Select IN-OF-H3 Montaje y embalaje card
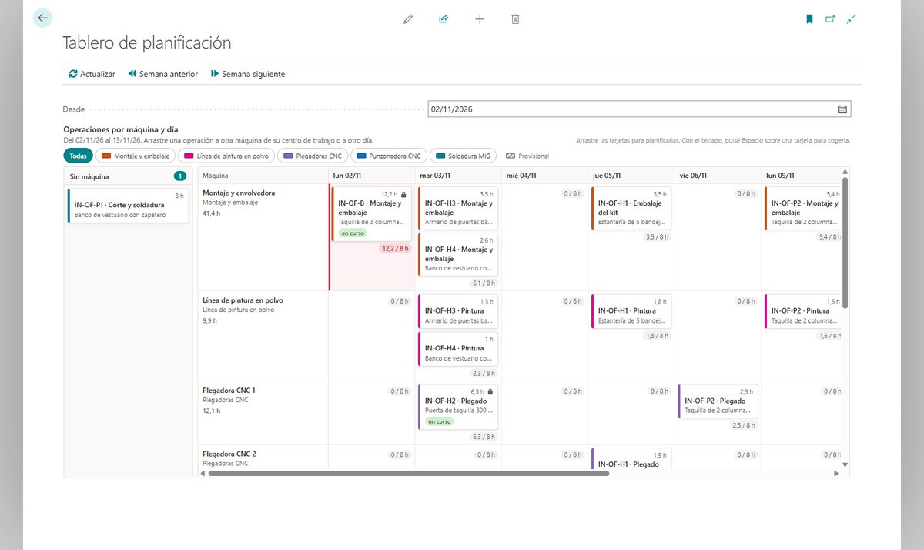Viewport: 924px width, 550px height. [458, 208]
